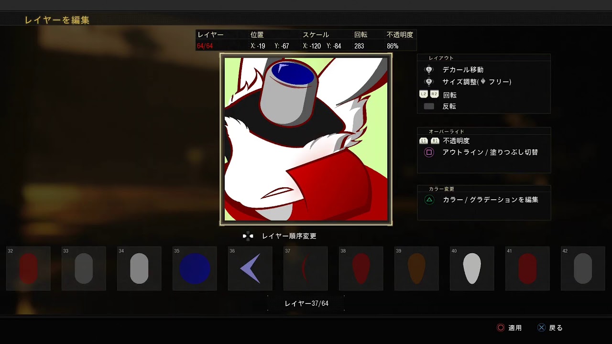This screenshot has height=344, width=612.
Task: Click the 適用 apply label
Action: 515,328
